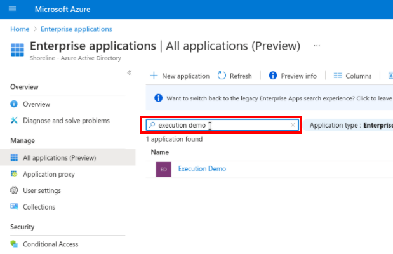Viewport: 393px width, 254px height.
Task: Select Overview in the sidebar
Action: [37, 104]
